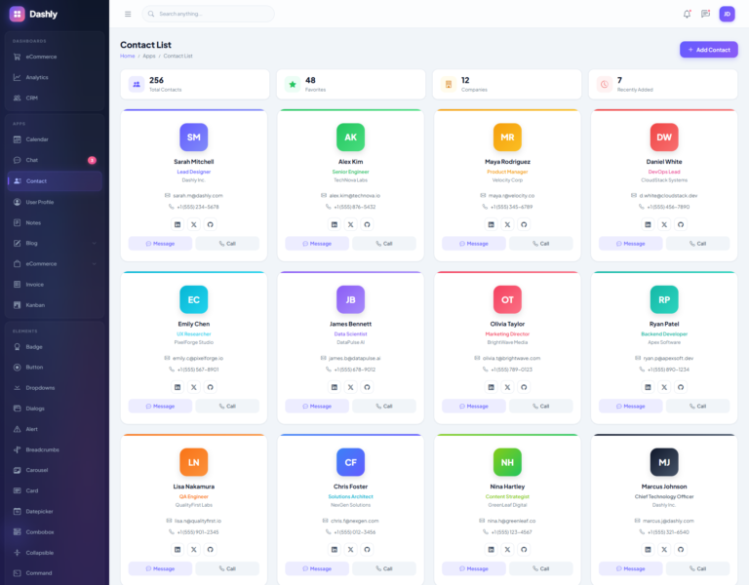Click the notification bell icon
Screen dimensions: 749x585
pos(687,14)
